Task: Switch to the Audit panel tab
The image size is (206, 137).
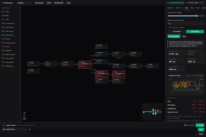Action: pos(177,8)
